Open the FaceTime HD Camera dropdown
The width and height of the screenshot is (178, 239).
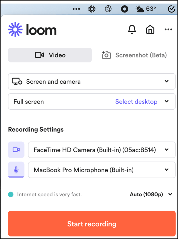click(x=102, y=150)
